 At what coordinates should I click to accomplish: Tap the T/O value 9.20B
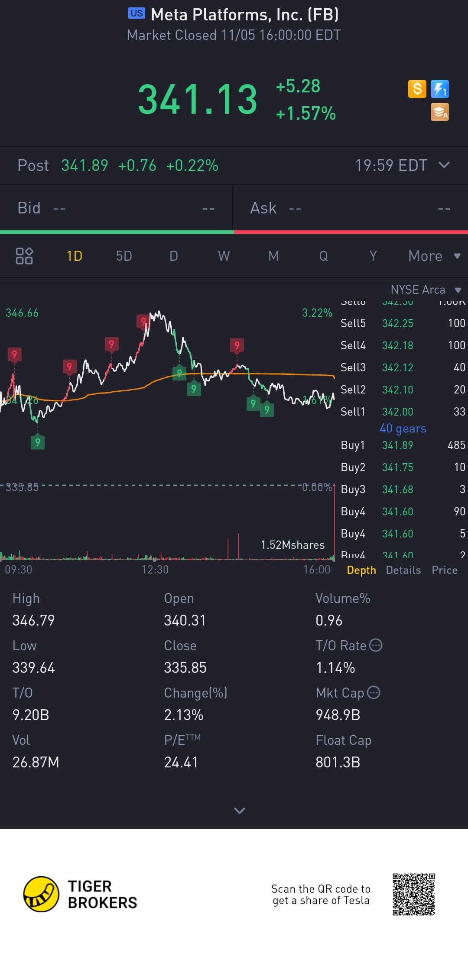[x=31, y=715]
